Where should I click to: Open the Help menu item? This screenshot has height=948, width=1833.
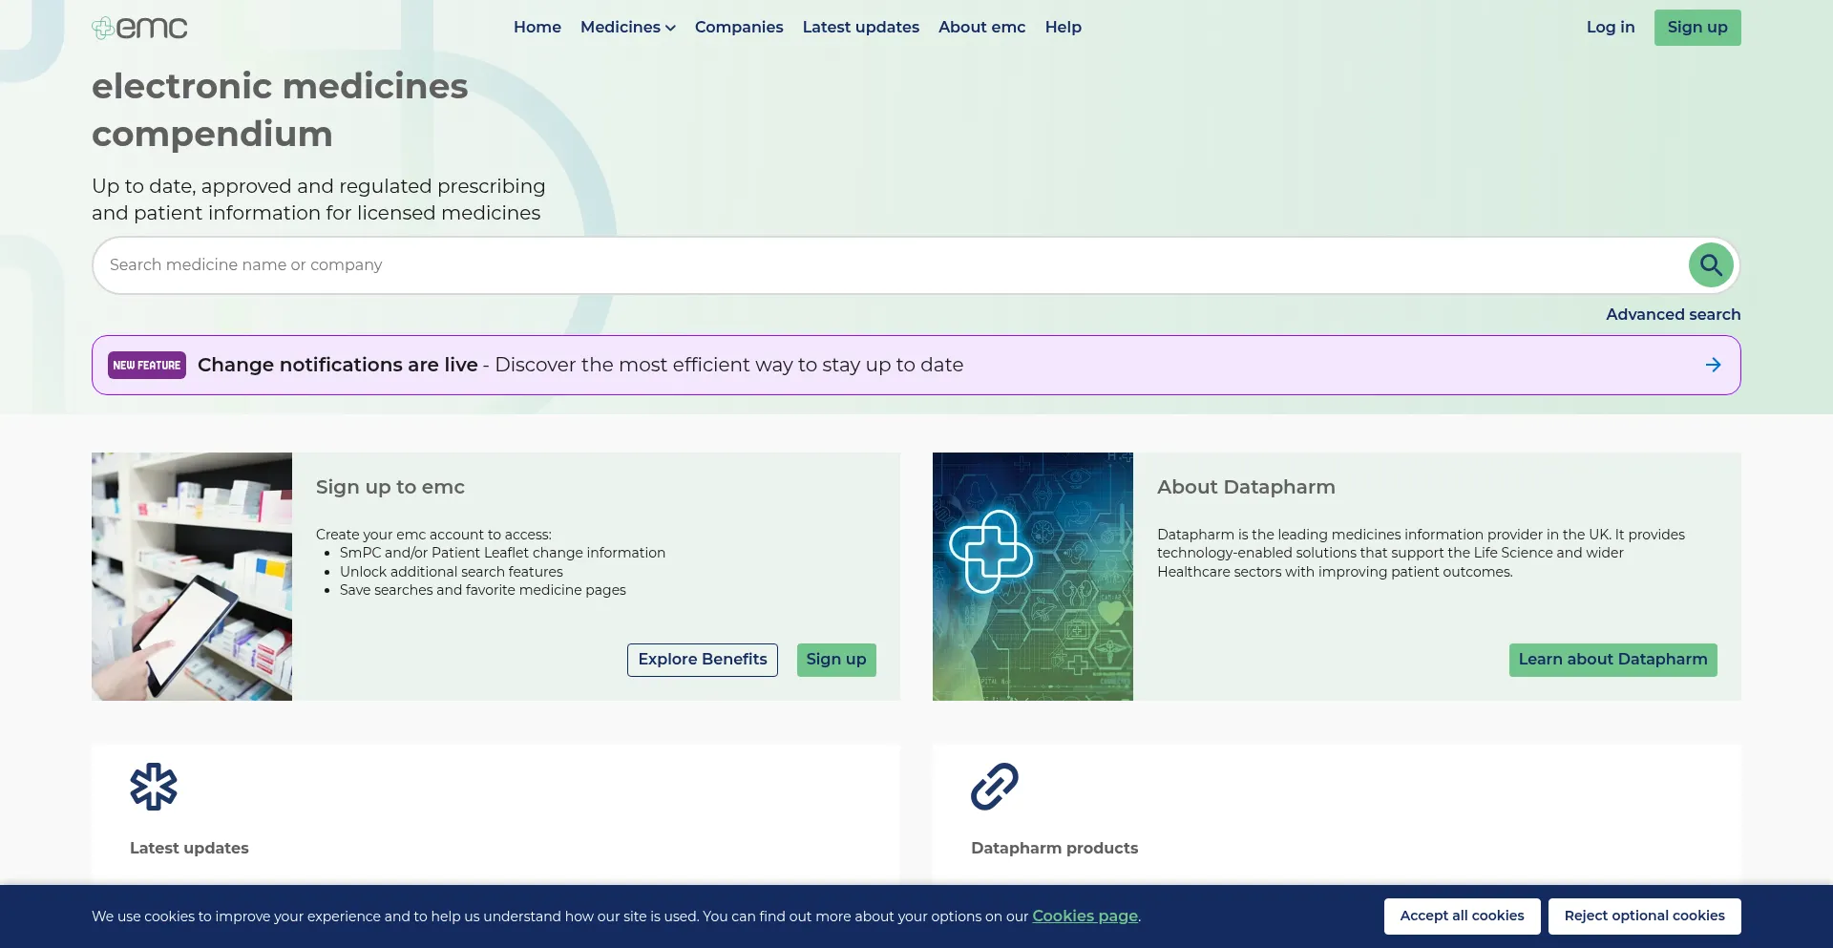(x=1064, y=28)
